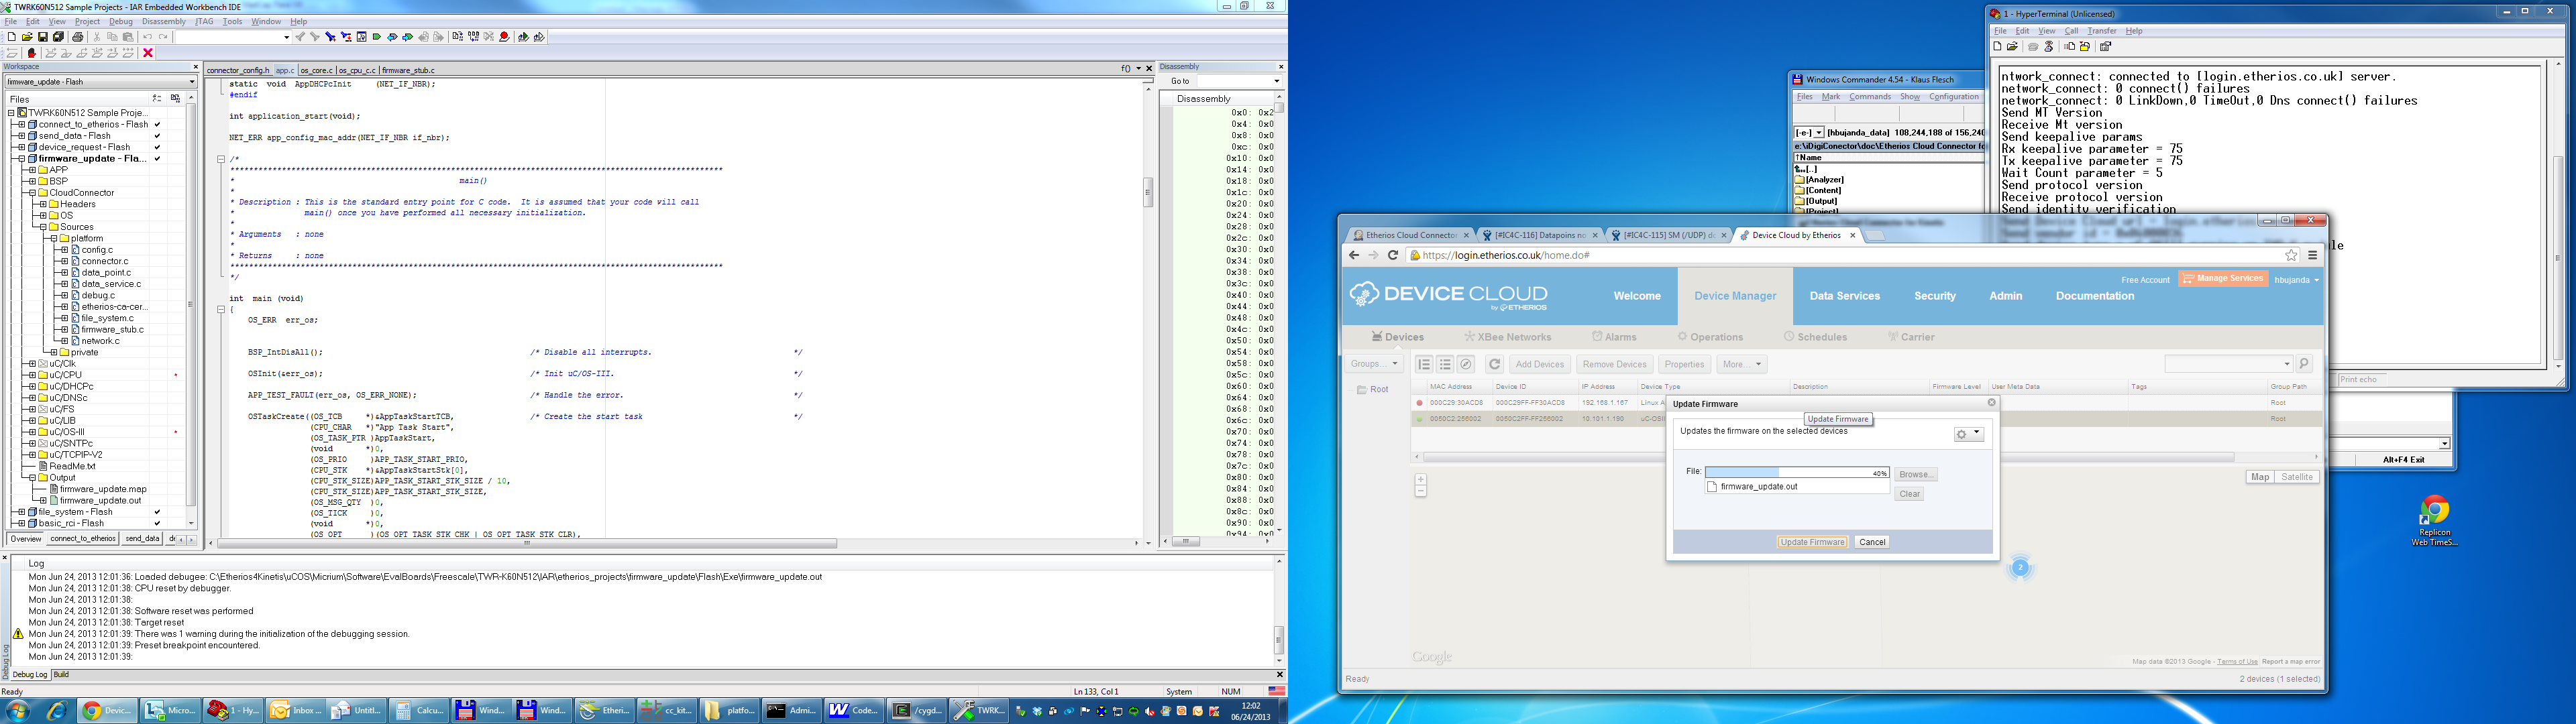Click the red hand Break icon
The image size is (2576, 724).
32,53
